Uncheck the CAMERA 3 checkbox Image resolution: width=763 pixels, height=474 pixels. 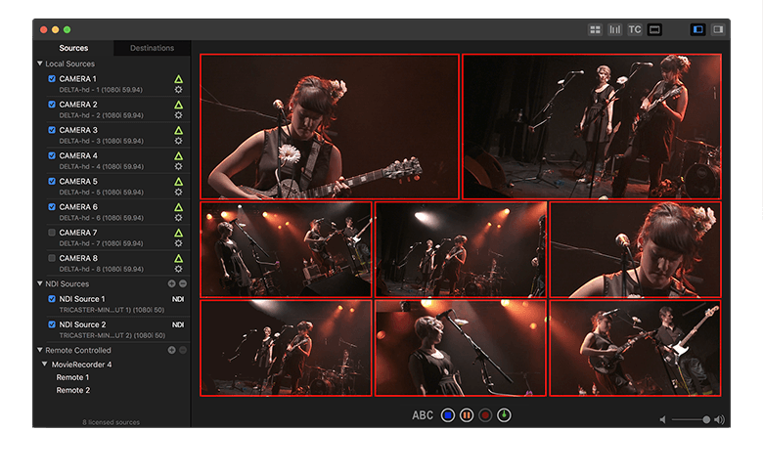(52, 130)
